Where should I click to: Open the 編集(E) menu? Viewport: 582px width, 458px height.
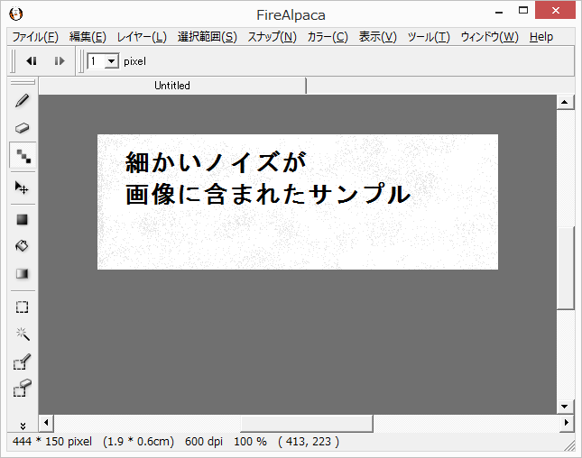click(88, 37)
